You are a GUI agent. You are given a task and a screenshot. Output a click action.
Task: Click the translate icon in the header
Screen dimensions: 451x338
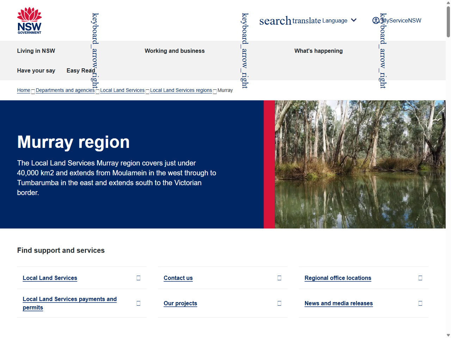coord(306,20)
